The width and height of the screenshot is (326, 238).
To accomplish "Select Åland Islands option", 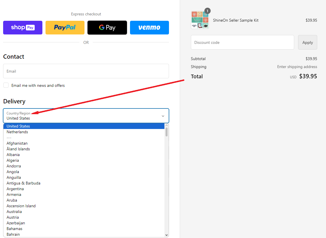I will (x=84, y=149).
